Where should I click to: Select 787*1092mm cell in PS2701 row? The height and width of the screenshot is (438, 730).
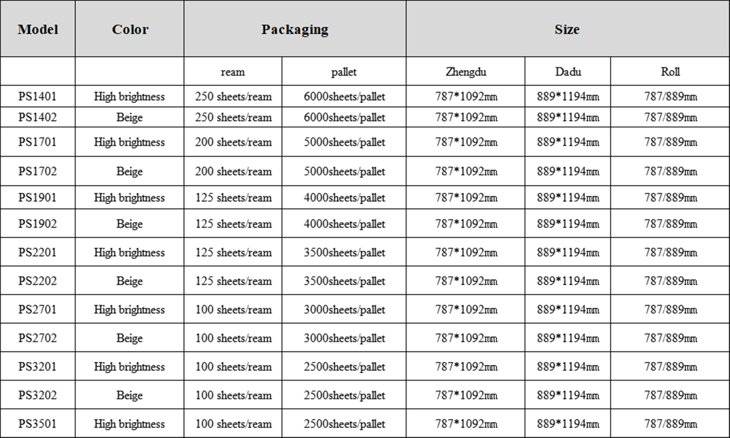pos(466,310)
